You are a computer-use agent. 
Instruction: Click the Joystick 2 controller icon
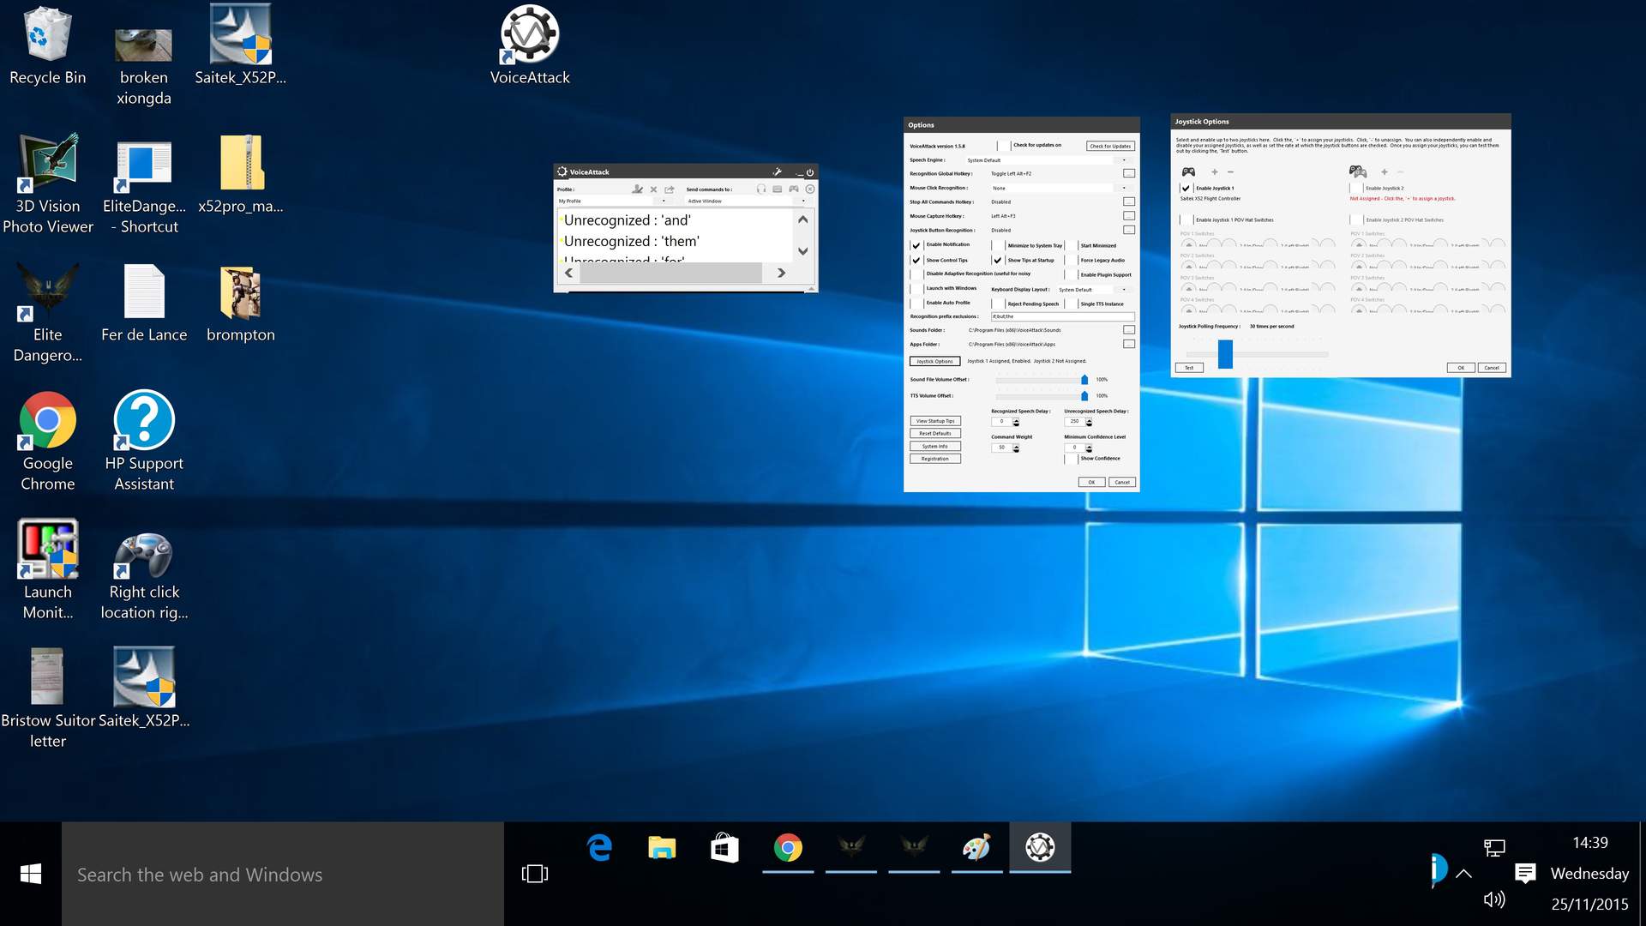click(x=1358, y=171)
